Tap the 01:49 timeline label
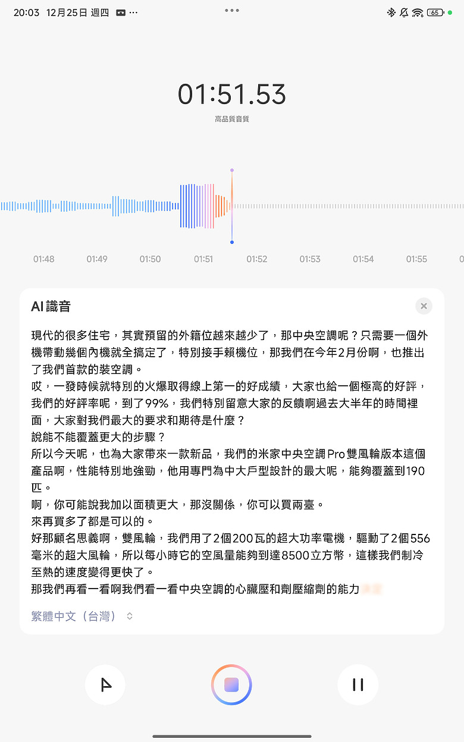 click(97, 259)
